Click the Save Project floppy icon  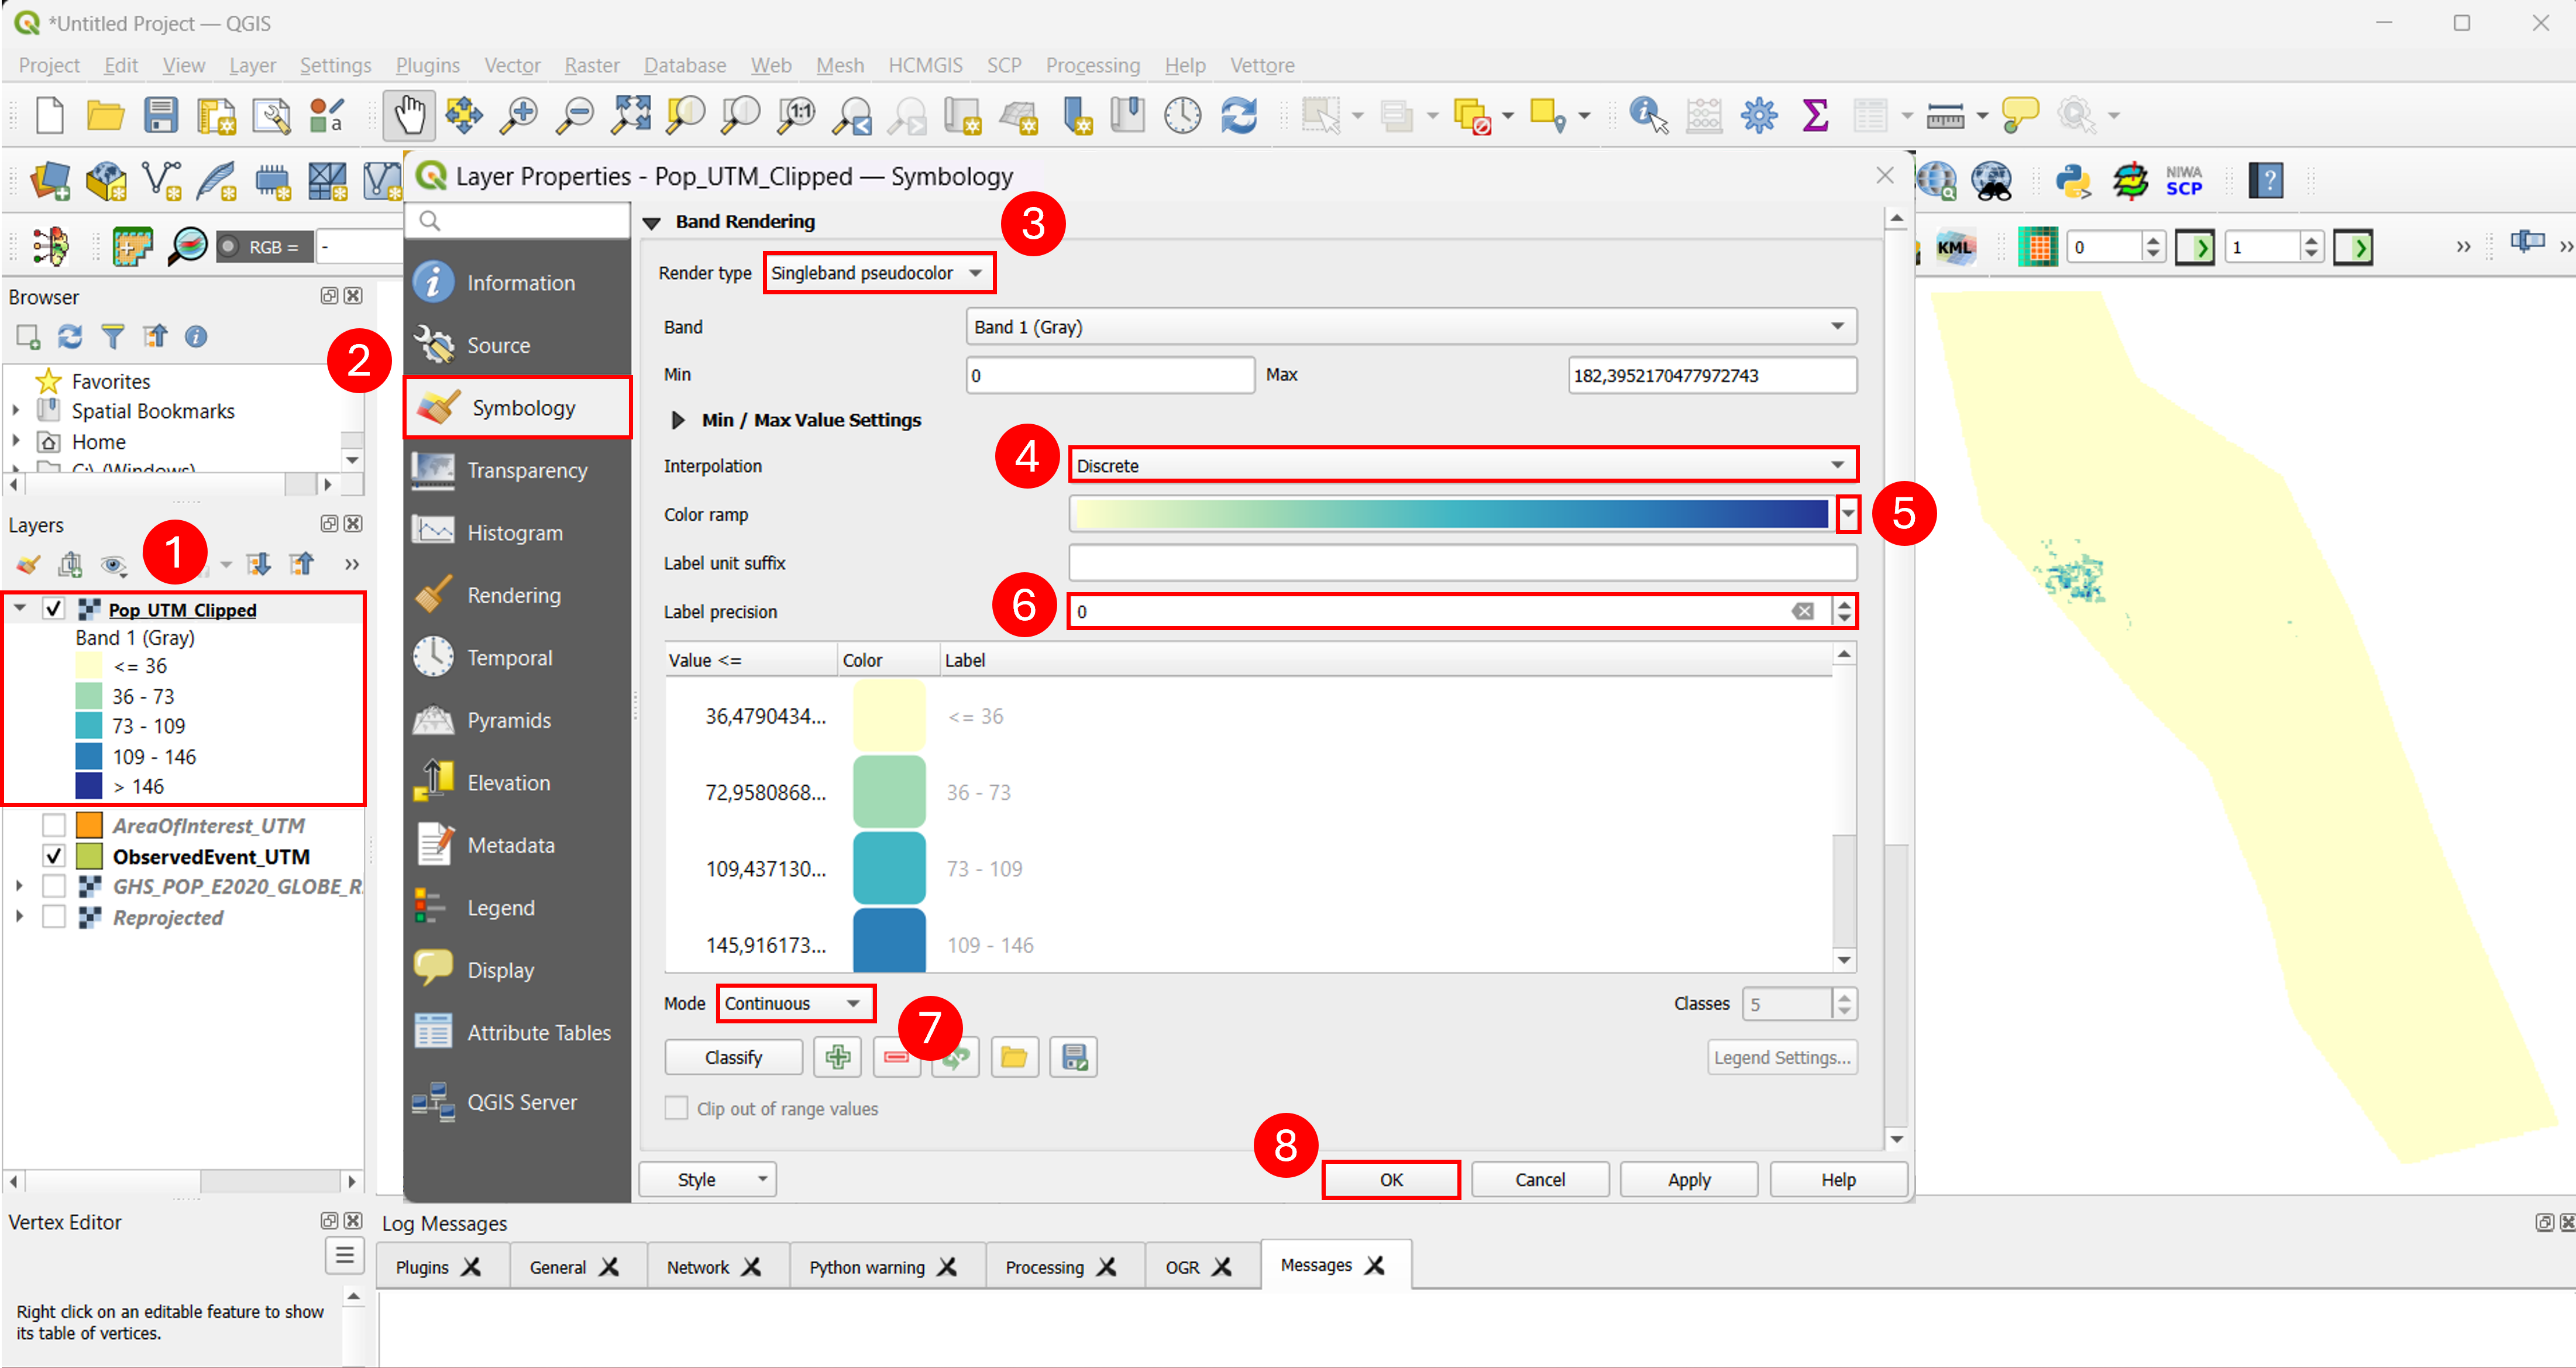click(x=160, y=116)
